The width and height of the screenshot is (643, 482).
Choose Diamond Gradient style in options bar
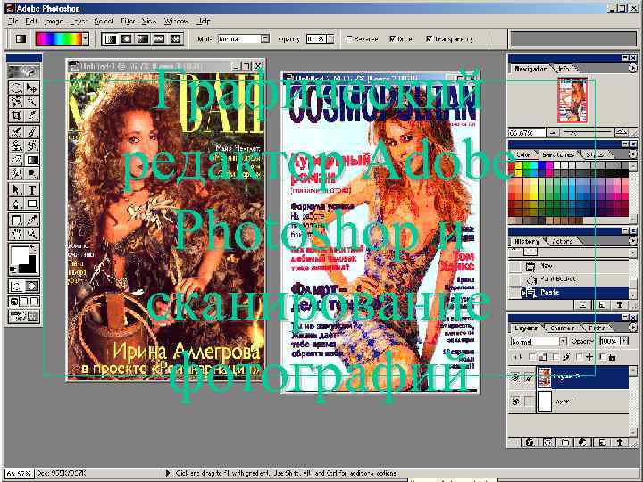(x=175, y=39)
